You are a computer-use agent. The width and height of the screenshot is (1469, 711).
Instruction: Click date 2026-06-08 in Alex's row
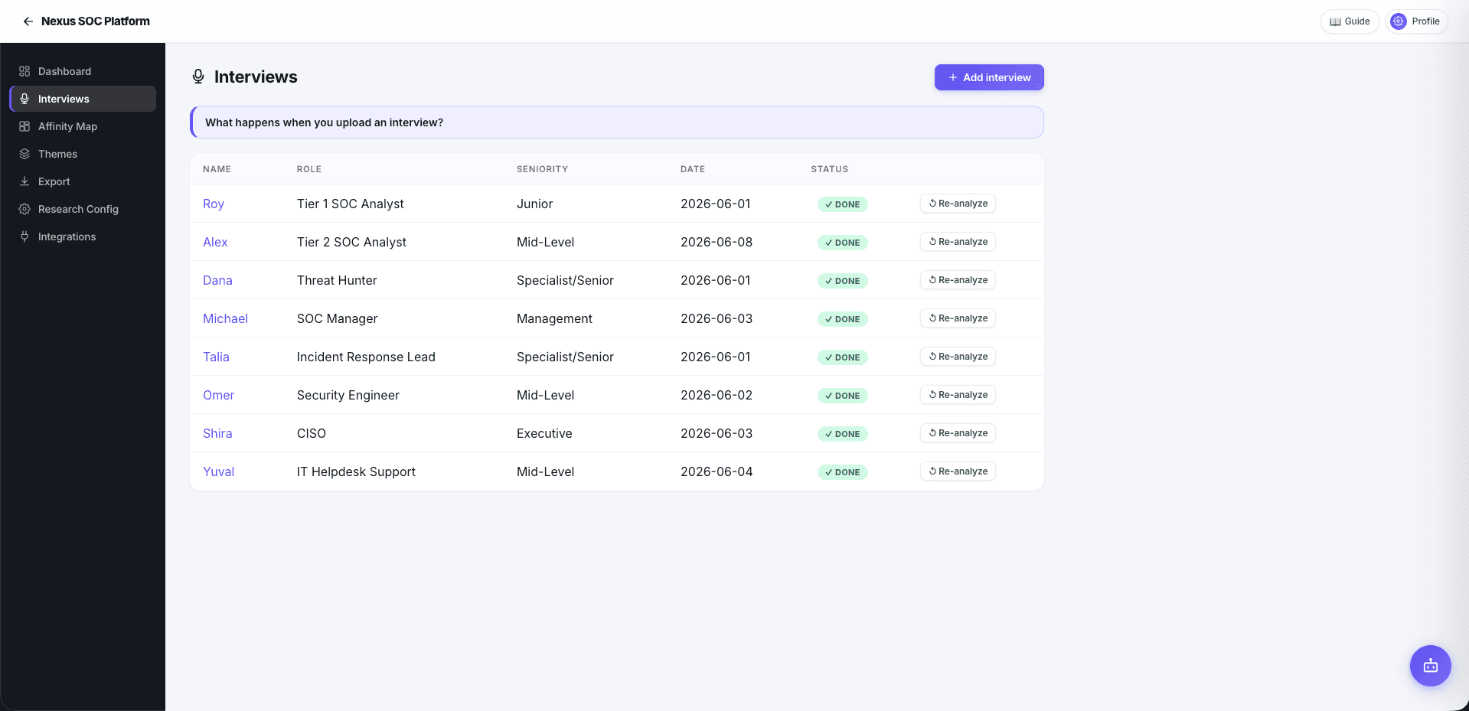[717, 242]
